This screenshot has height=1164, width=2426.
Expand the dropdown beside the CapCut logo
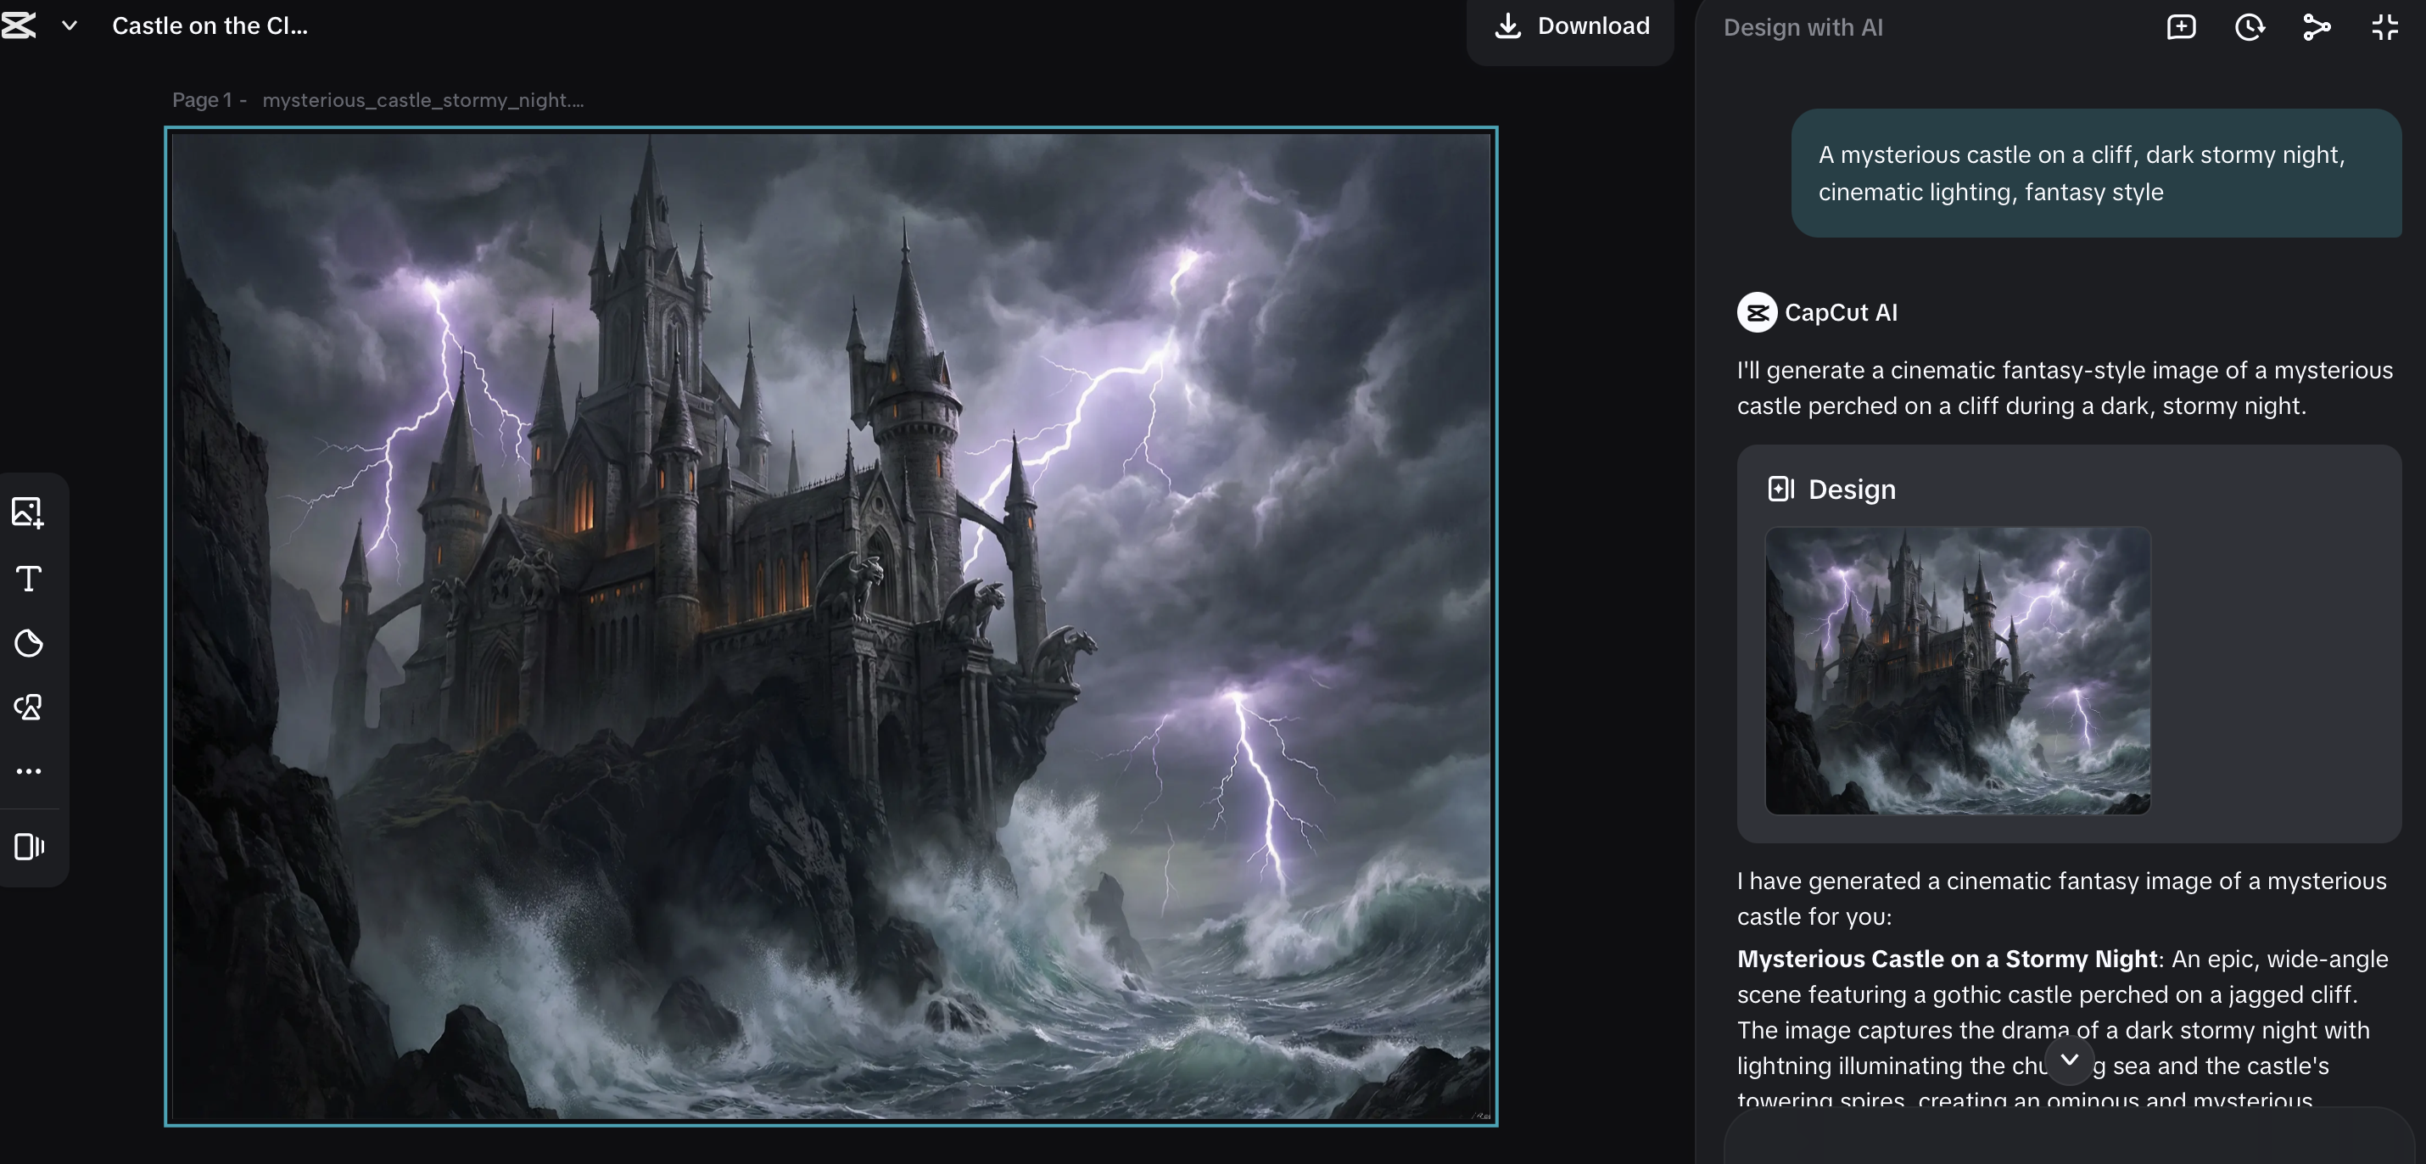tap(67, 25)
